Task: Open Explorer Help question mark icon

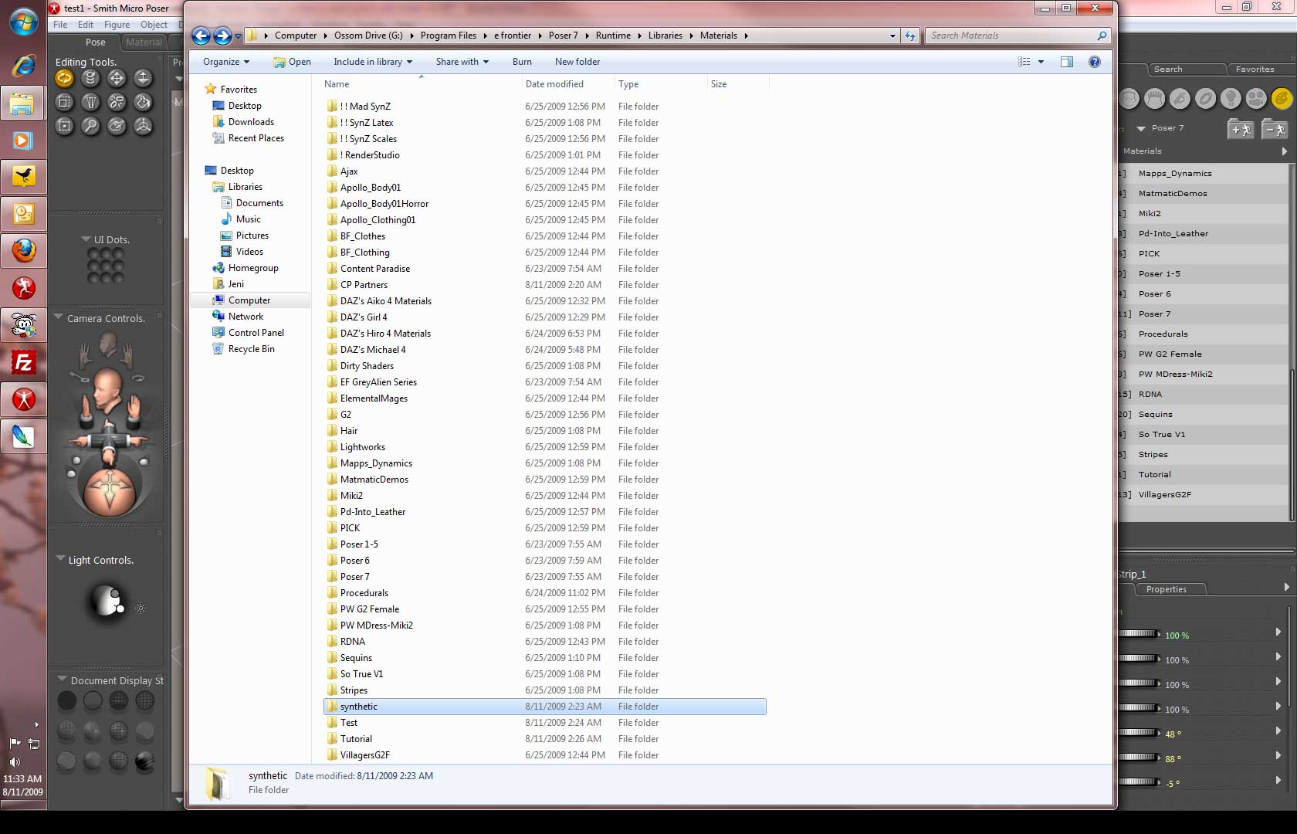Action: tap(1095, 62)
